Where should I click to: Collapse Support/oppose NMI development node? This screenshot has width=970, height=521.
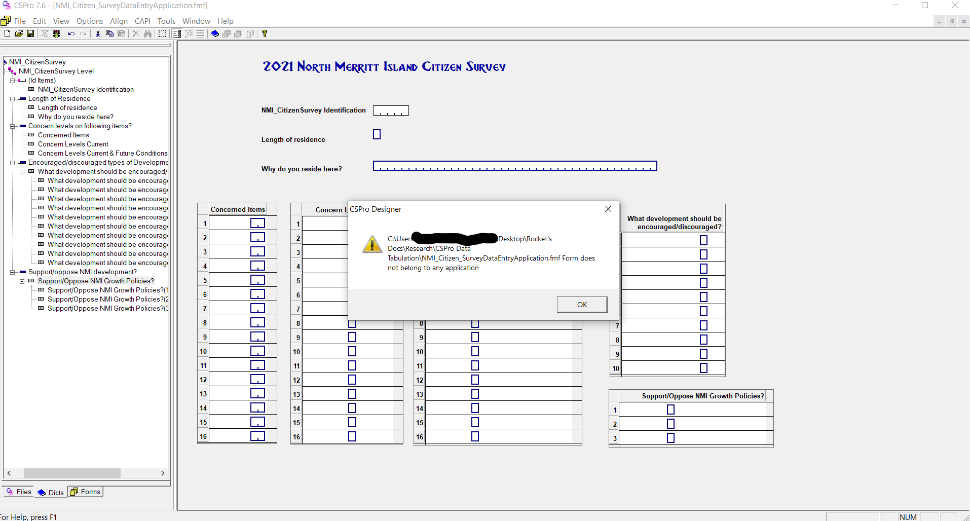12,272
